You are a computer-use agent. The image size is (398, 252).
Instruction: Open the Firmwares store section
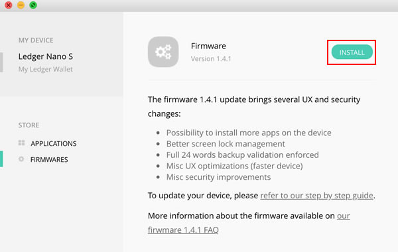click(49, 159)
